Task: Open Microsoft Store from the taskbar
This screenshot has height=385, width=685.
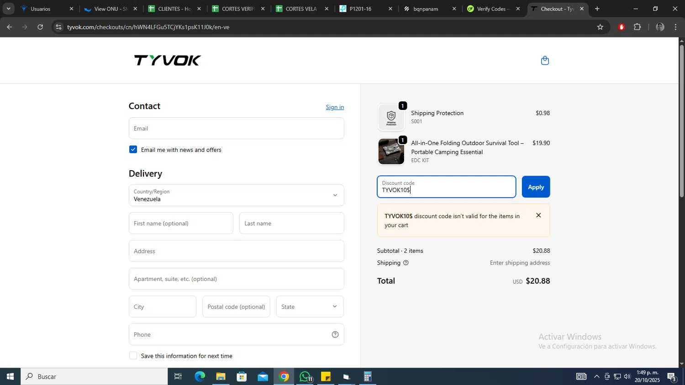Action: [242, 376]
